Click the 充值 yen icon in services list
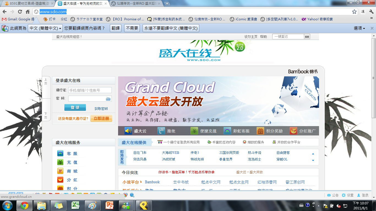 60,162
